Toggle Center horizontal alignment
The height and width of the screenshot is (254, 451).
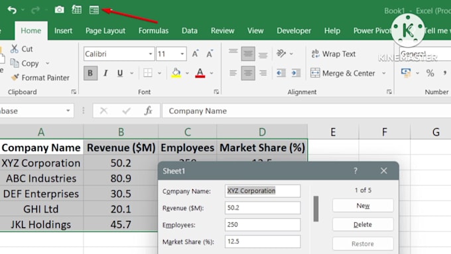(x=248, y=73)
